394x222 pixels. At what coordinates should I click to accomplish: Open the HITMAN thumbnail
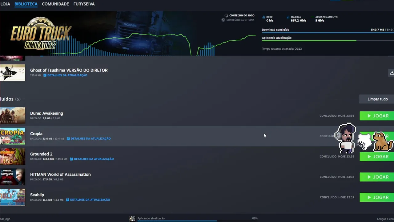[12, 177]
